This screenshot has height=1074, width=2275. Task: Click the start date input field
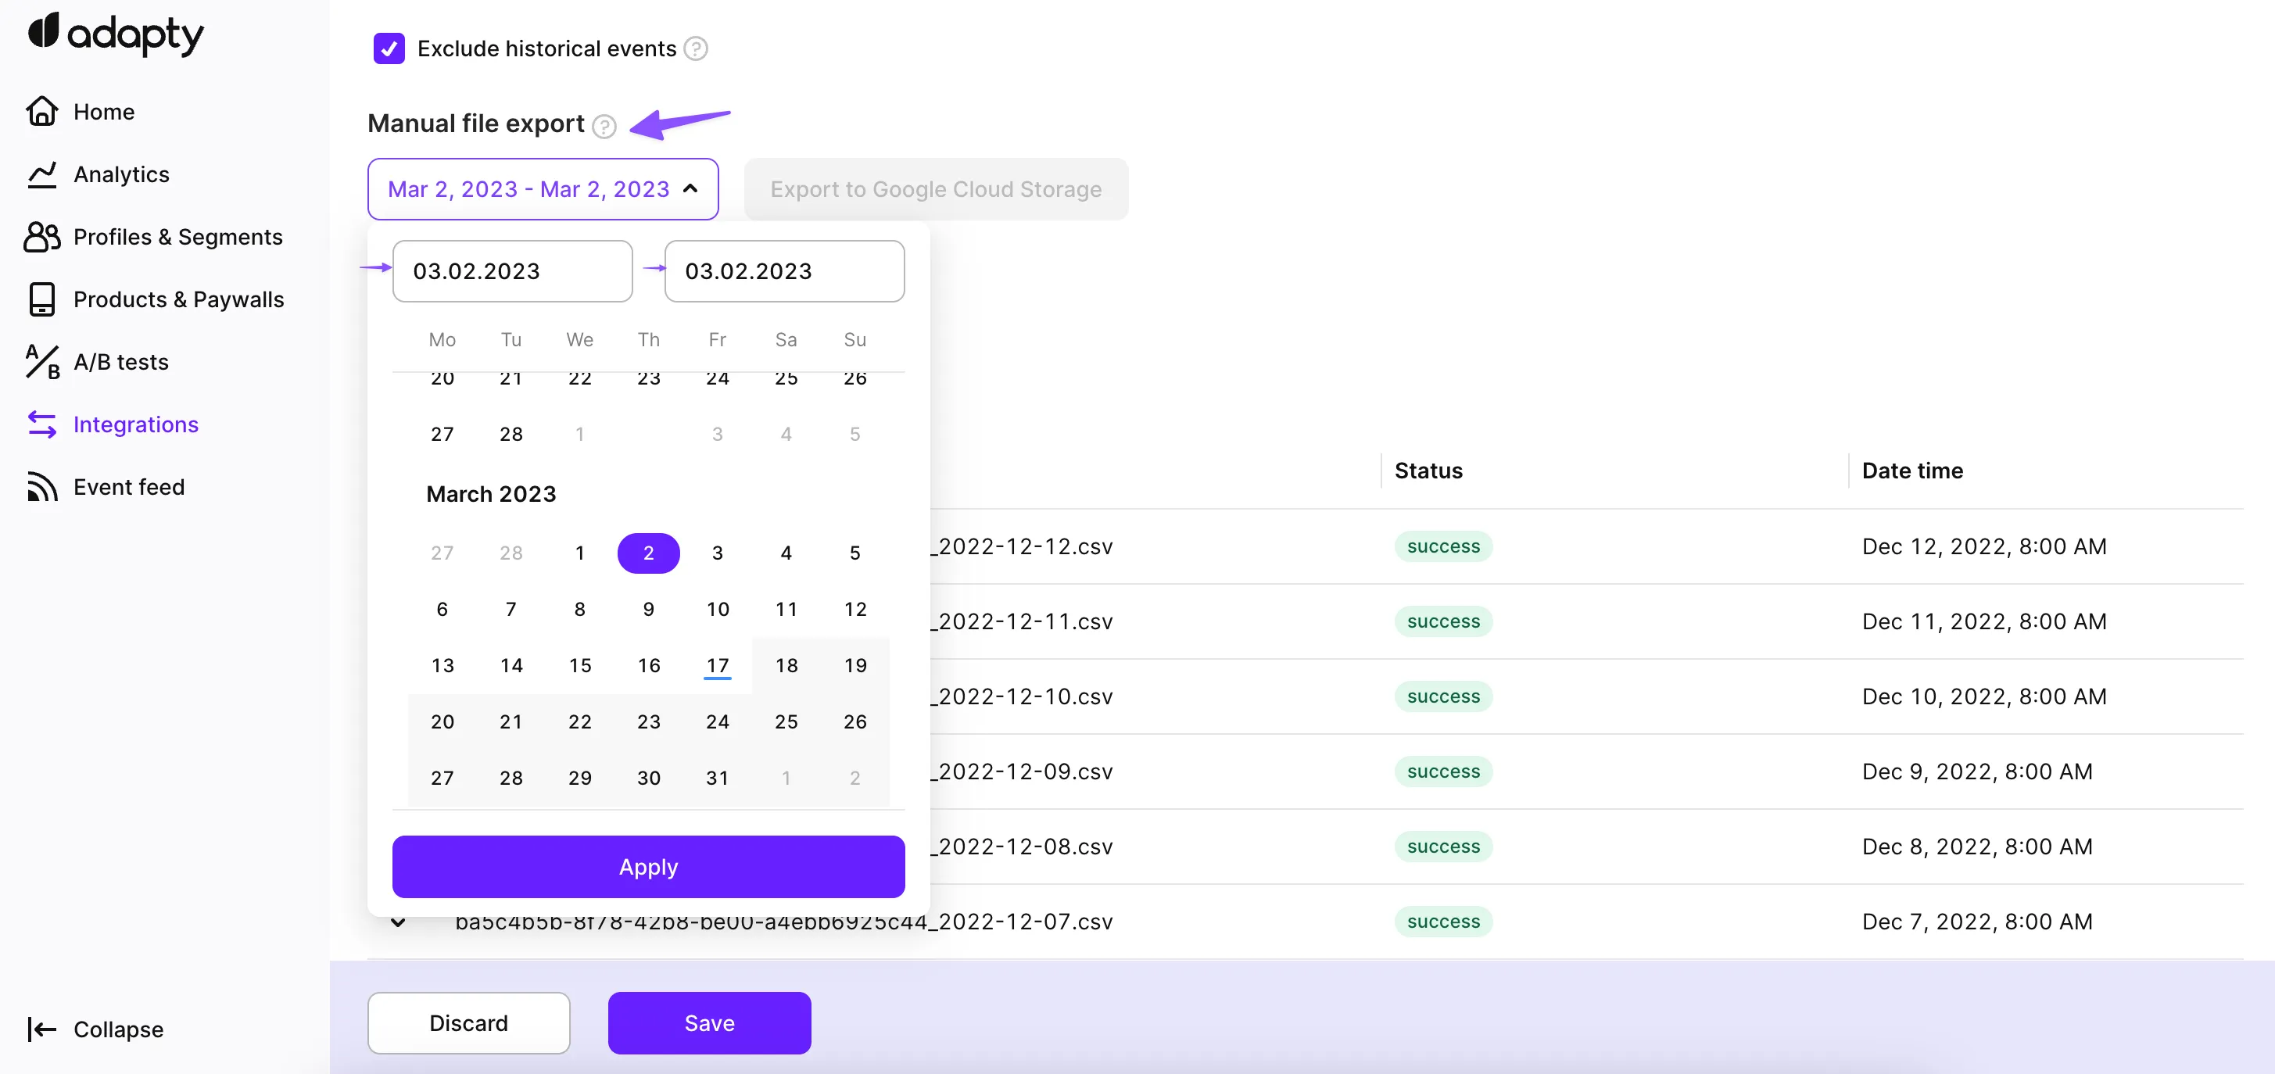[x=512, y=271]
